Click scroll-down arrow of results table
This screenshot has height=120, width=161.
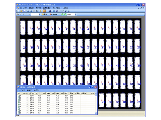[x=96, y=113]
